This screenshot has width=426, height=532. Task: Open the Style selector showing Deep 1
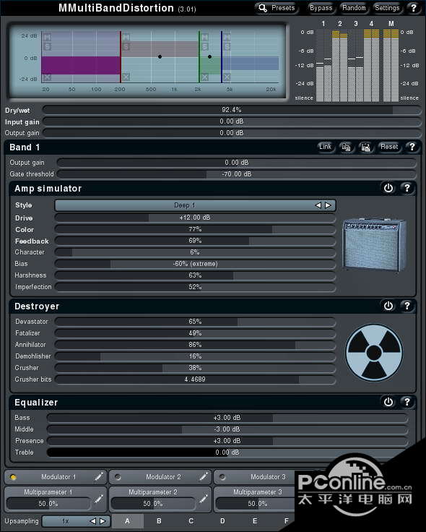[195, 205]
